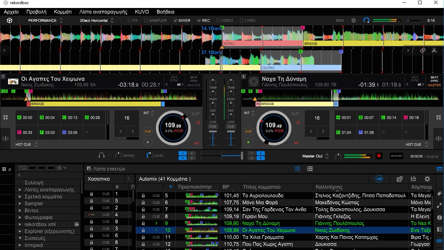Toggle master tempo MT on deck 1

pos(197,143)
